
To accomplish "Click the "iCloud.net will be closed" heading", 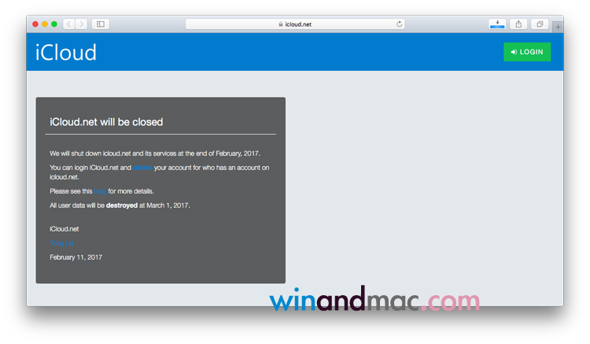I will tap(106, 122).
